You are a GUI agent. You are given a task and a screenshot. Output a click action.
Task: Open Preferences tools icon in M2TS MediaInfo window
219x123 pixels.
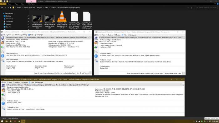pyautogui.click(x=96, y=52)
